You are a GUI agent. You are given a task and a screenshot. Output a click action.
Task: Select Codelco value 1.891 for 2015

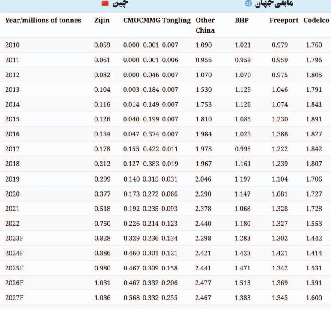pyautogui.click(x=314, y=119)
